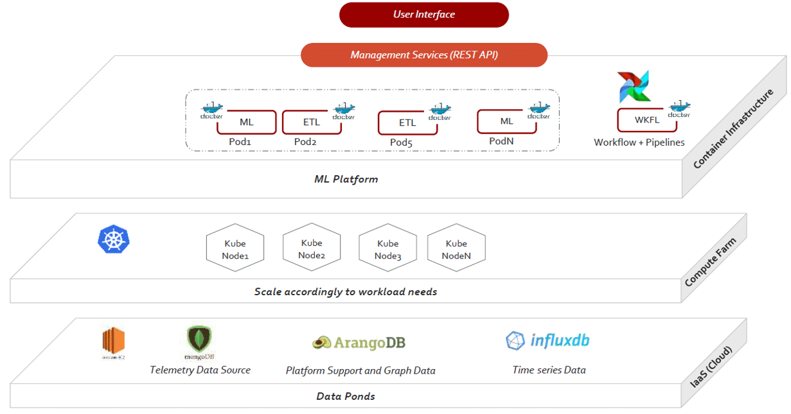Click the Apache Airflow pinwheel icon
791x414 pixels.
633,85
